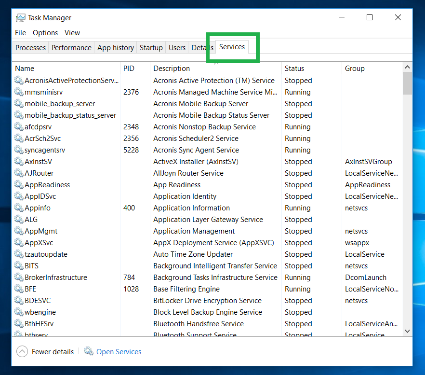Click the gear icon beside AcrSch2Svc
425x375 pixels.
19,138
